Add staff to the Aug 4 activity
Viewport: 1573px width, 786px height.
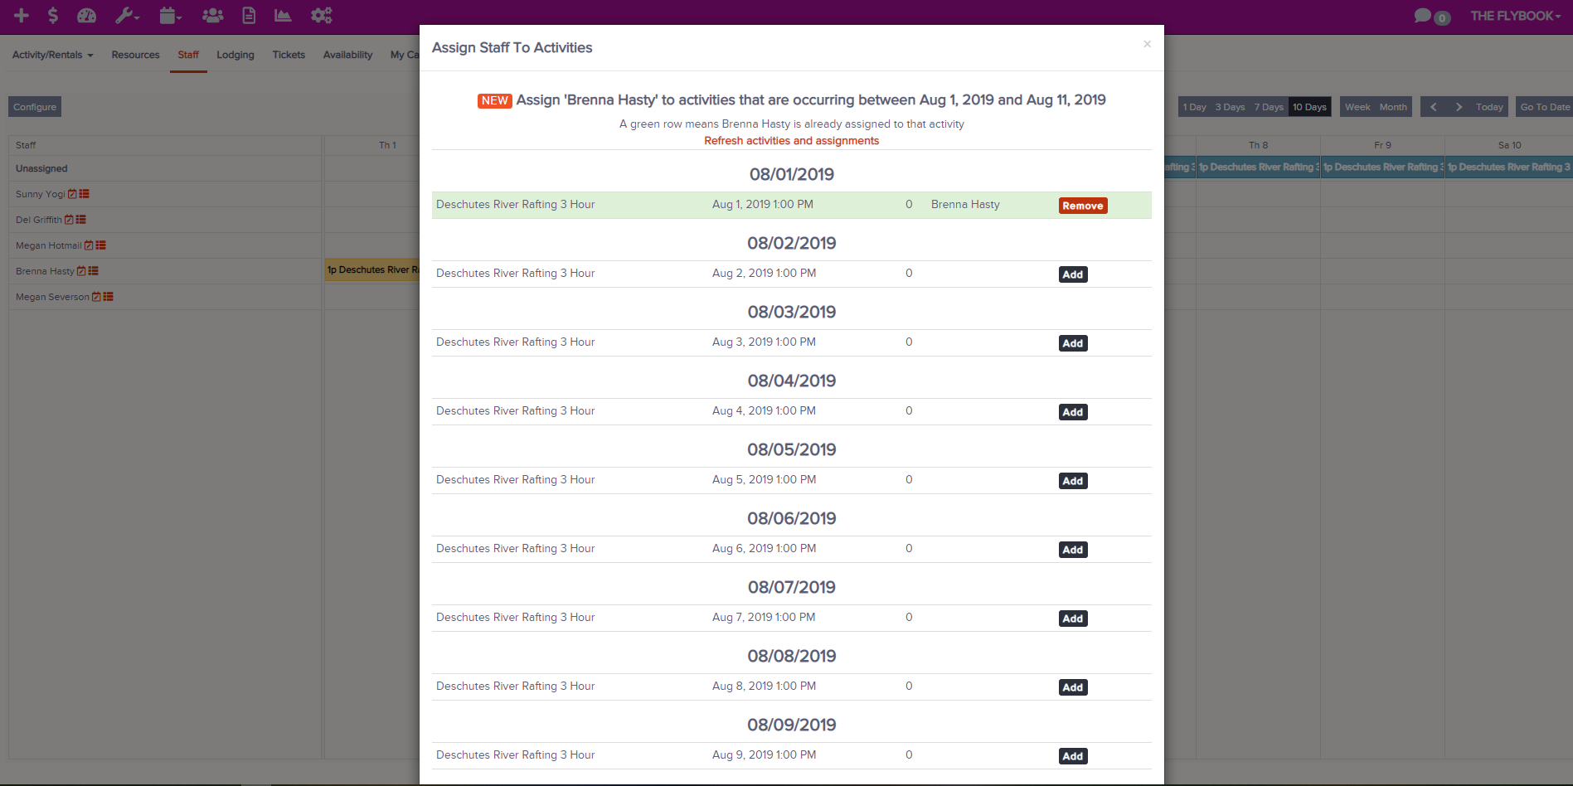(1073, 412)
